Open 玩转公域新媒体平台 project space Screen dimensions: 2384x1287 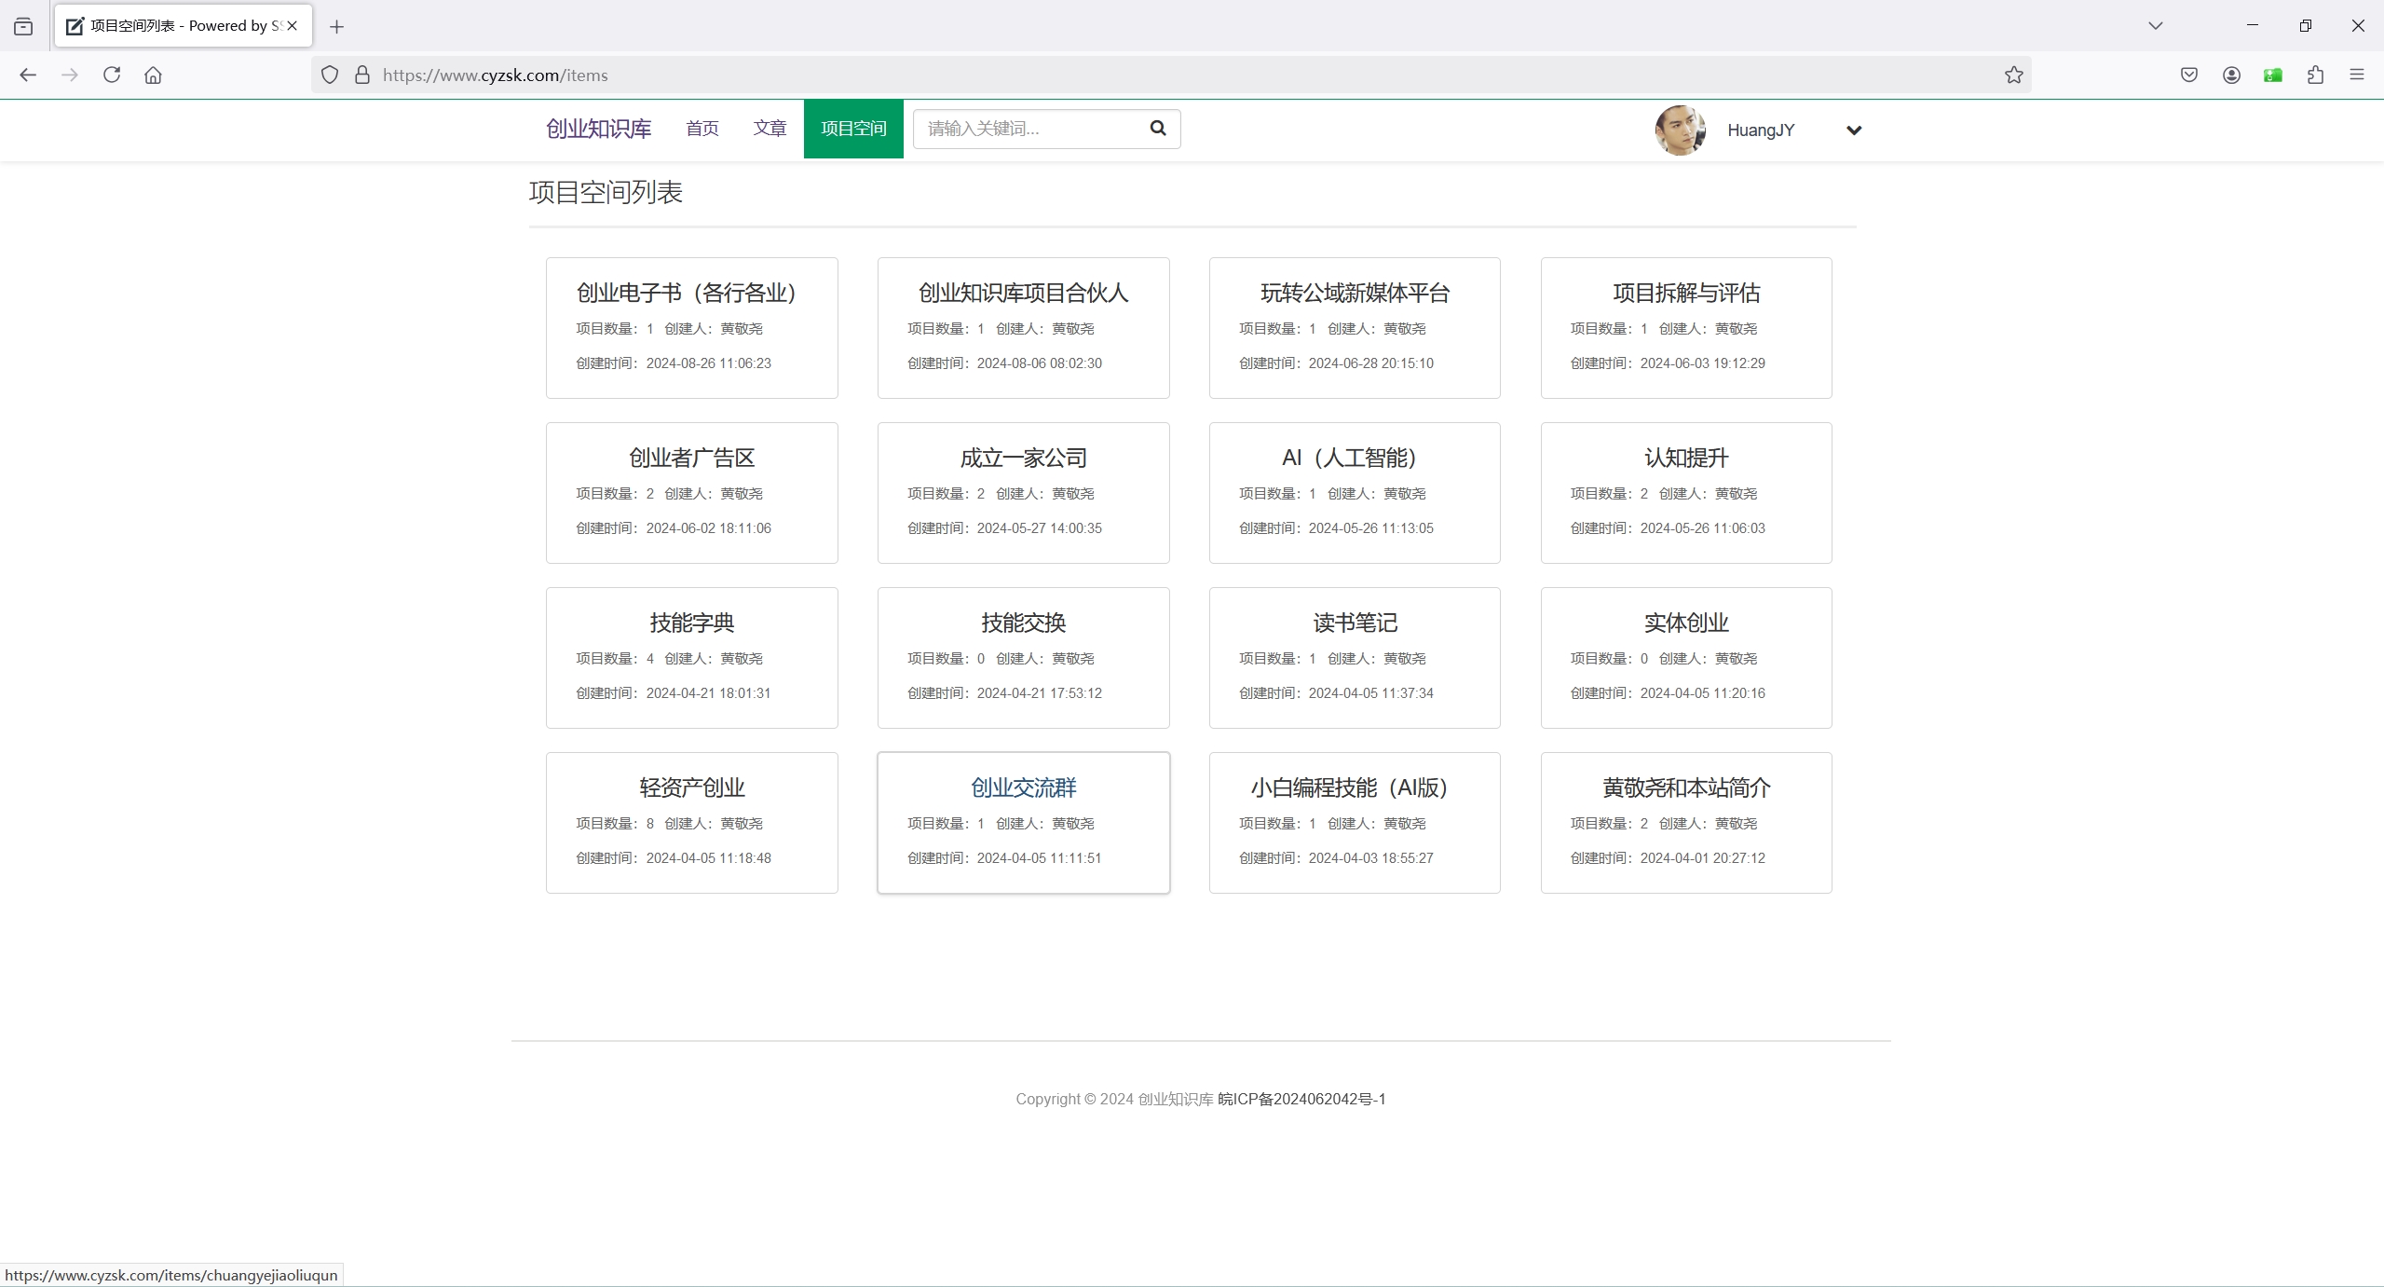[x=1355, y=293]
